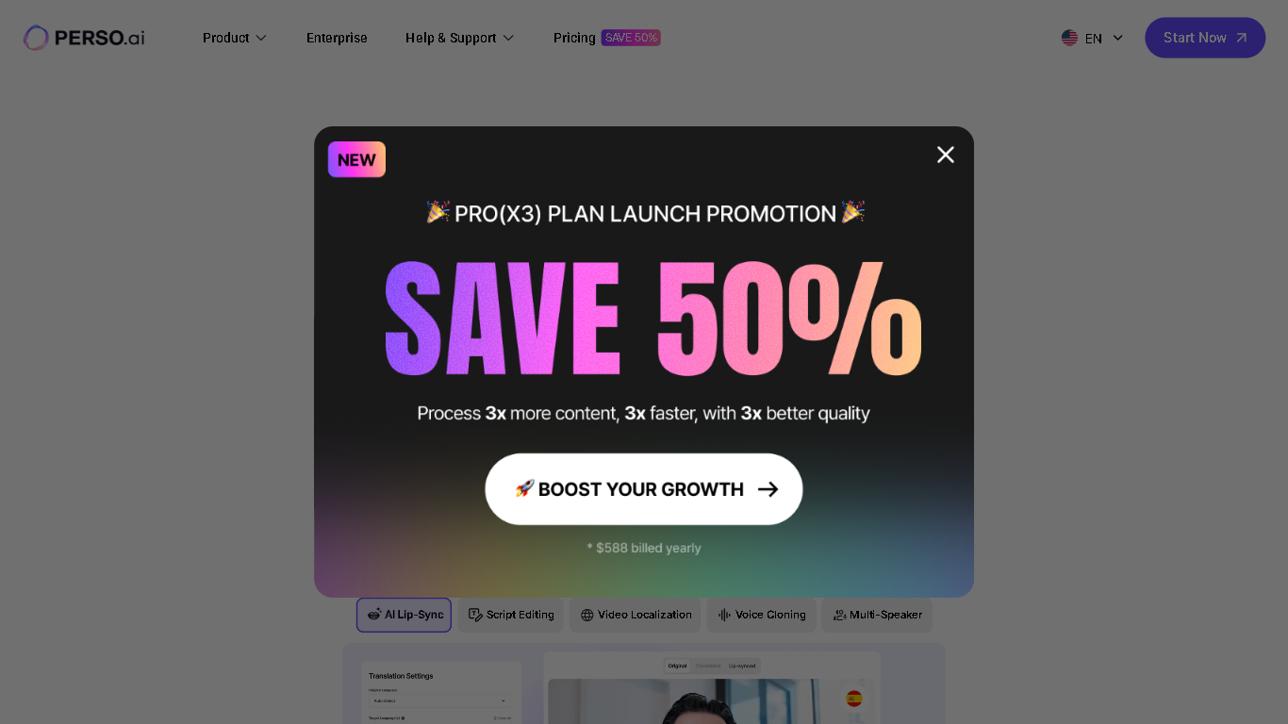Close the promotion popup with X
Viewport: 1288px width, 724px height.
pos(946,155)
